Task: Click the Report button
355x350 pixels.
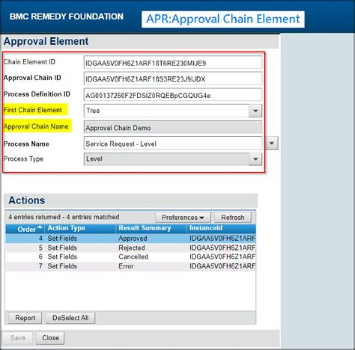Action: (x=25, y=318)
